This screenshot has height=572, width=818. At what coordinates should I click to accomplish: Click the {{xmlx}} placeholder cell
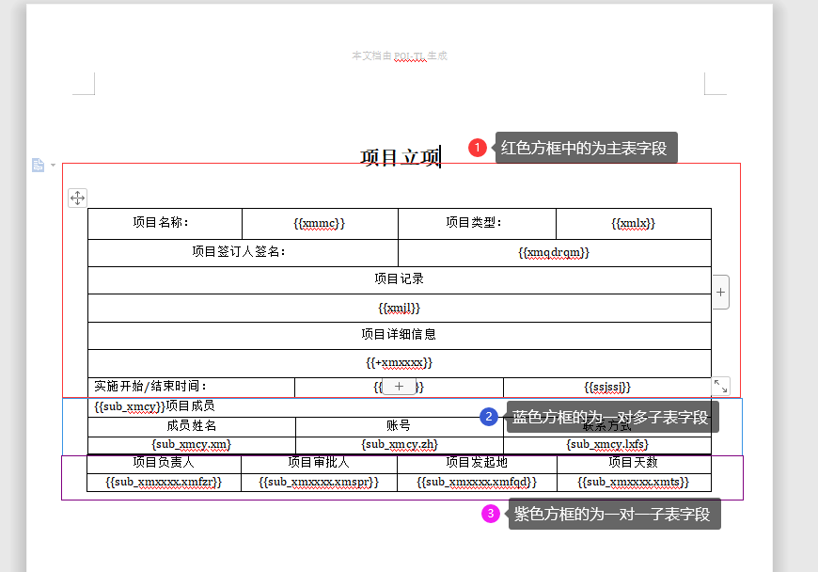[633, 224]
